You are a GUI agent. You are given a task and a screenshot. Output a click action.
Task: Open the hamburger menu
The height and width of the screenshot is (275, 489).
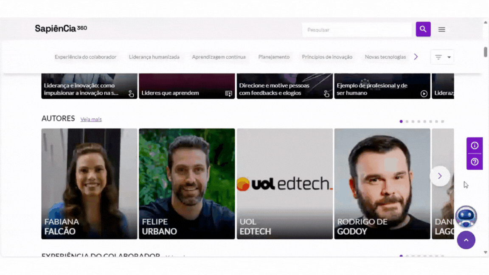[441, 29]
